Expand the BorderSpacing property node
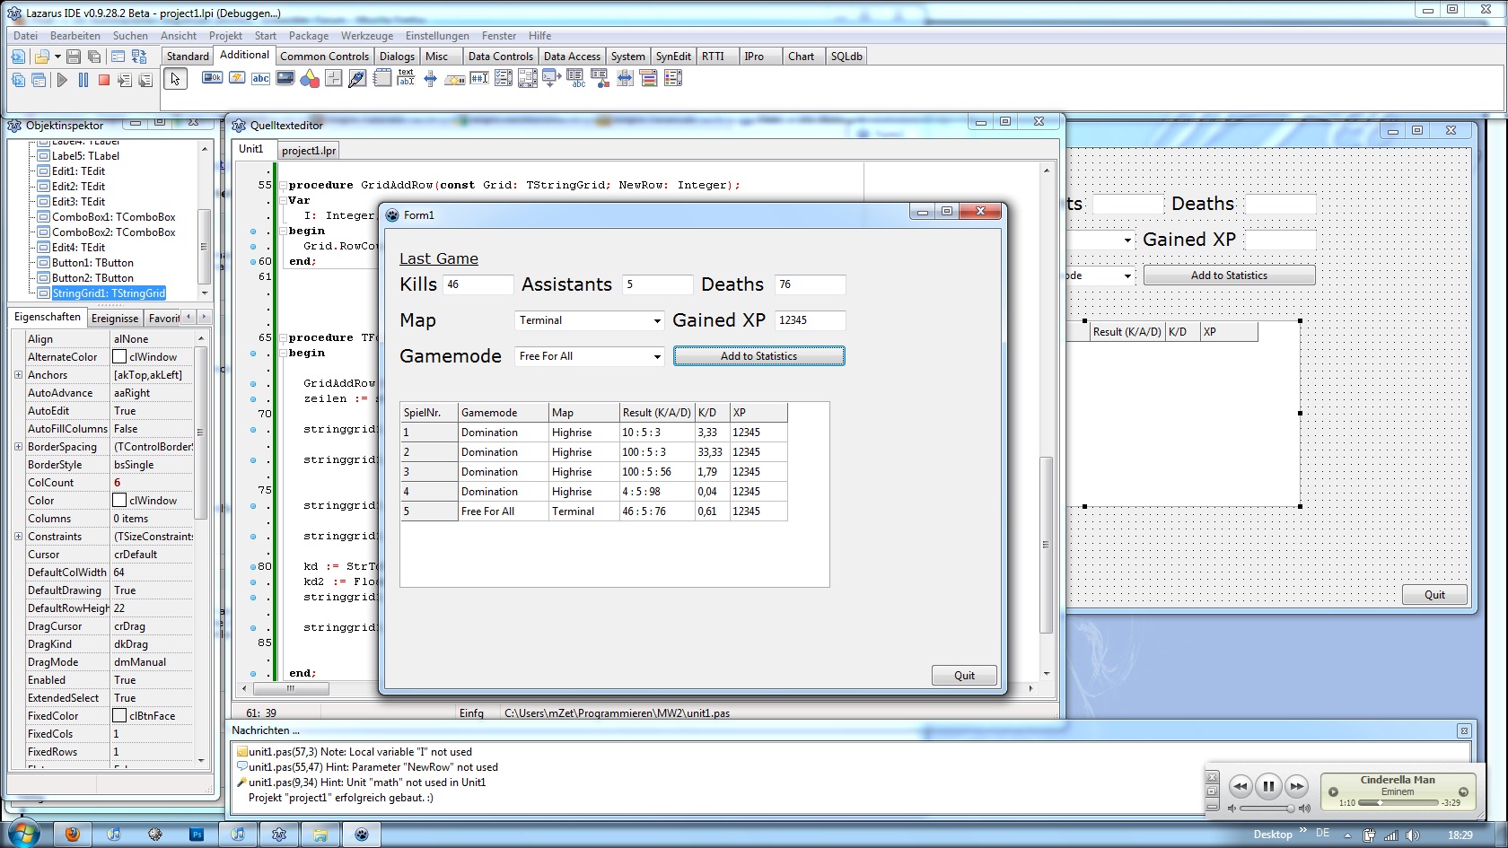The height and width of the screenshot is (848, 1508). (x=18, y=447)
